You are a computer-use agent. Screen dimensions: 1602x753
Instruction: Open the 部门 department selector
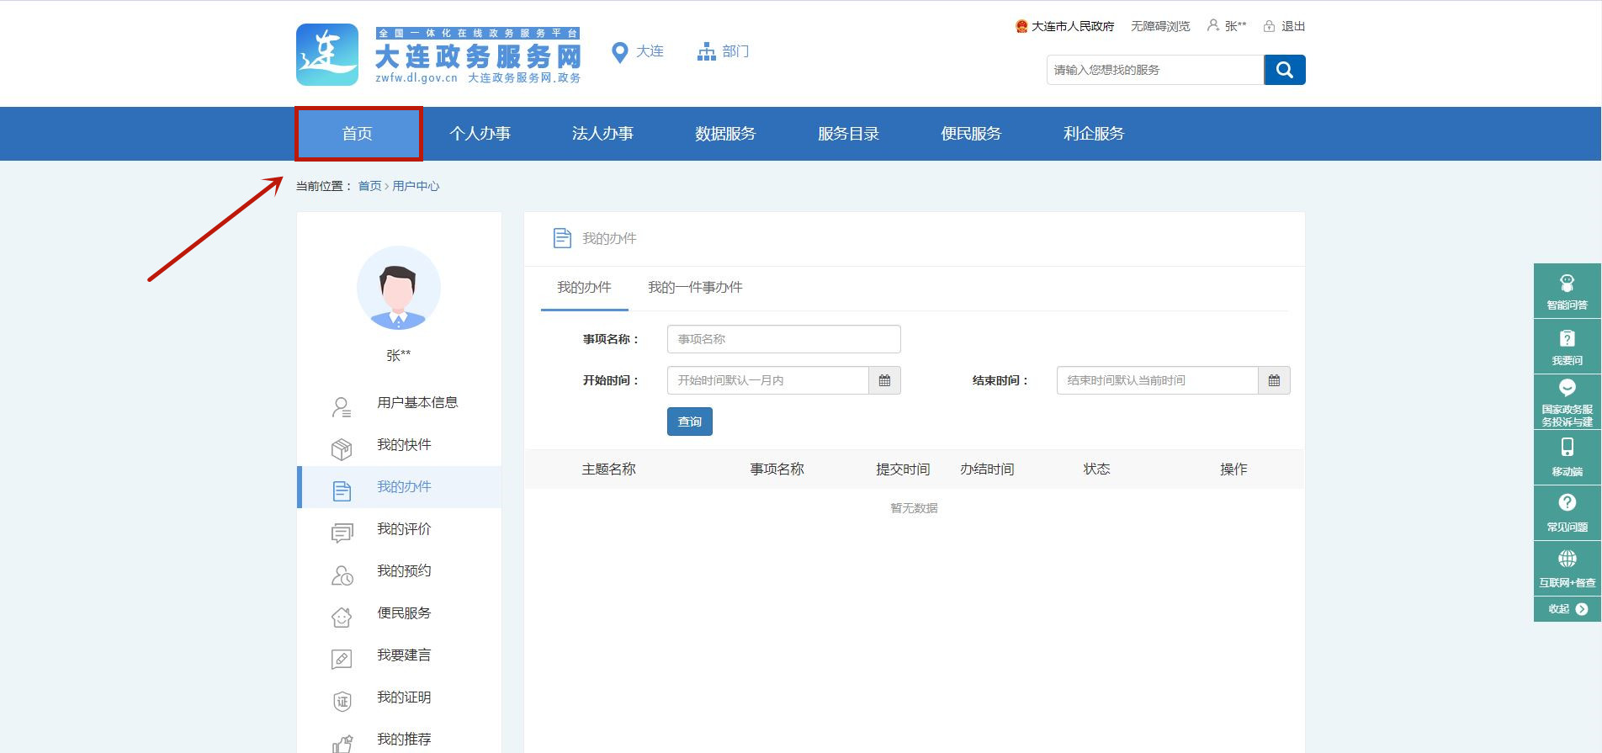pyautogui.click(x=723, y=52)
